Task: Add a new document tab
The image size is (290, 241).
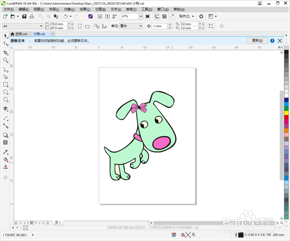Action: [x=53, y=34]
